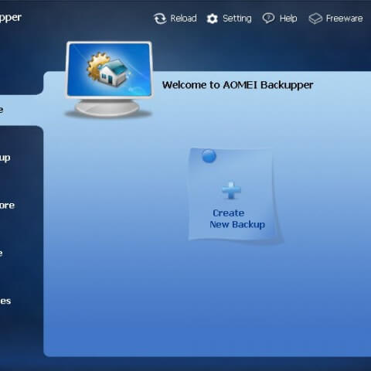Screen dimensions: 371x371
Task: Click the blue plus icon on the note
Action: pyautogui.click(x=231, y=190)
